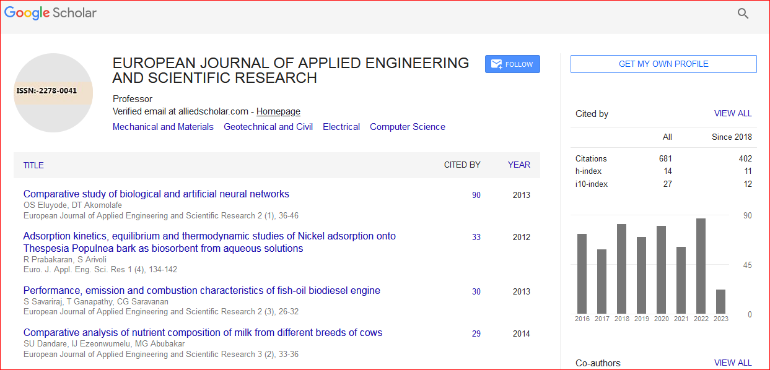
Task: Select the Geotechnical and Civil topic
Action: [268, 127]
